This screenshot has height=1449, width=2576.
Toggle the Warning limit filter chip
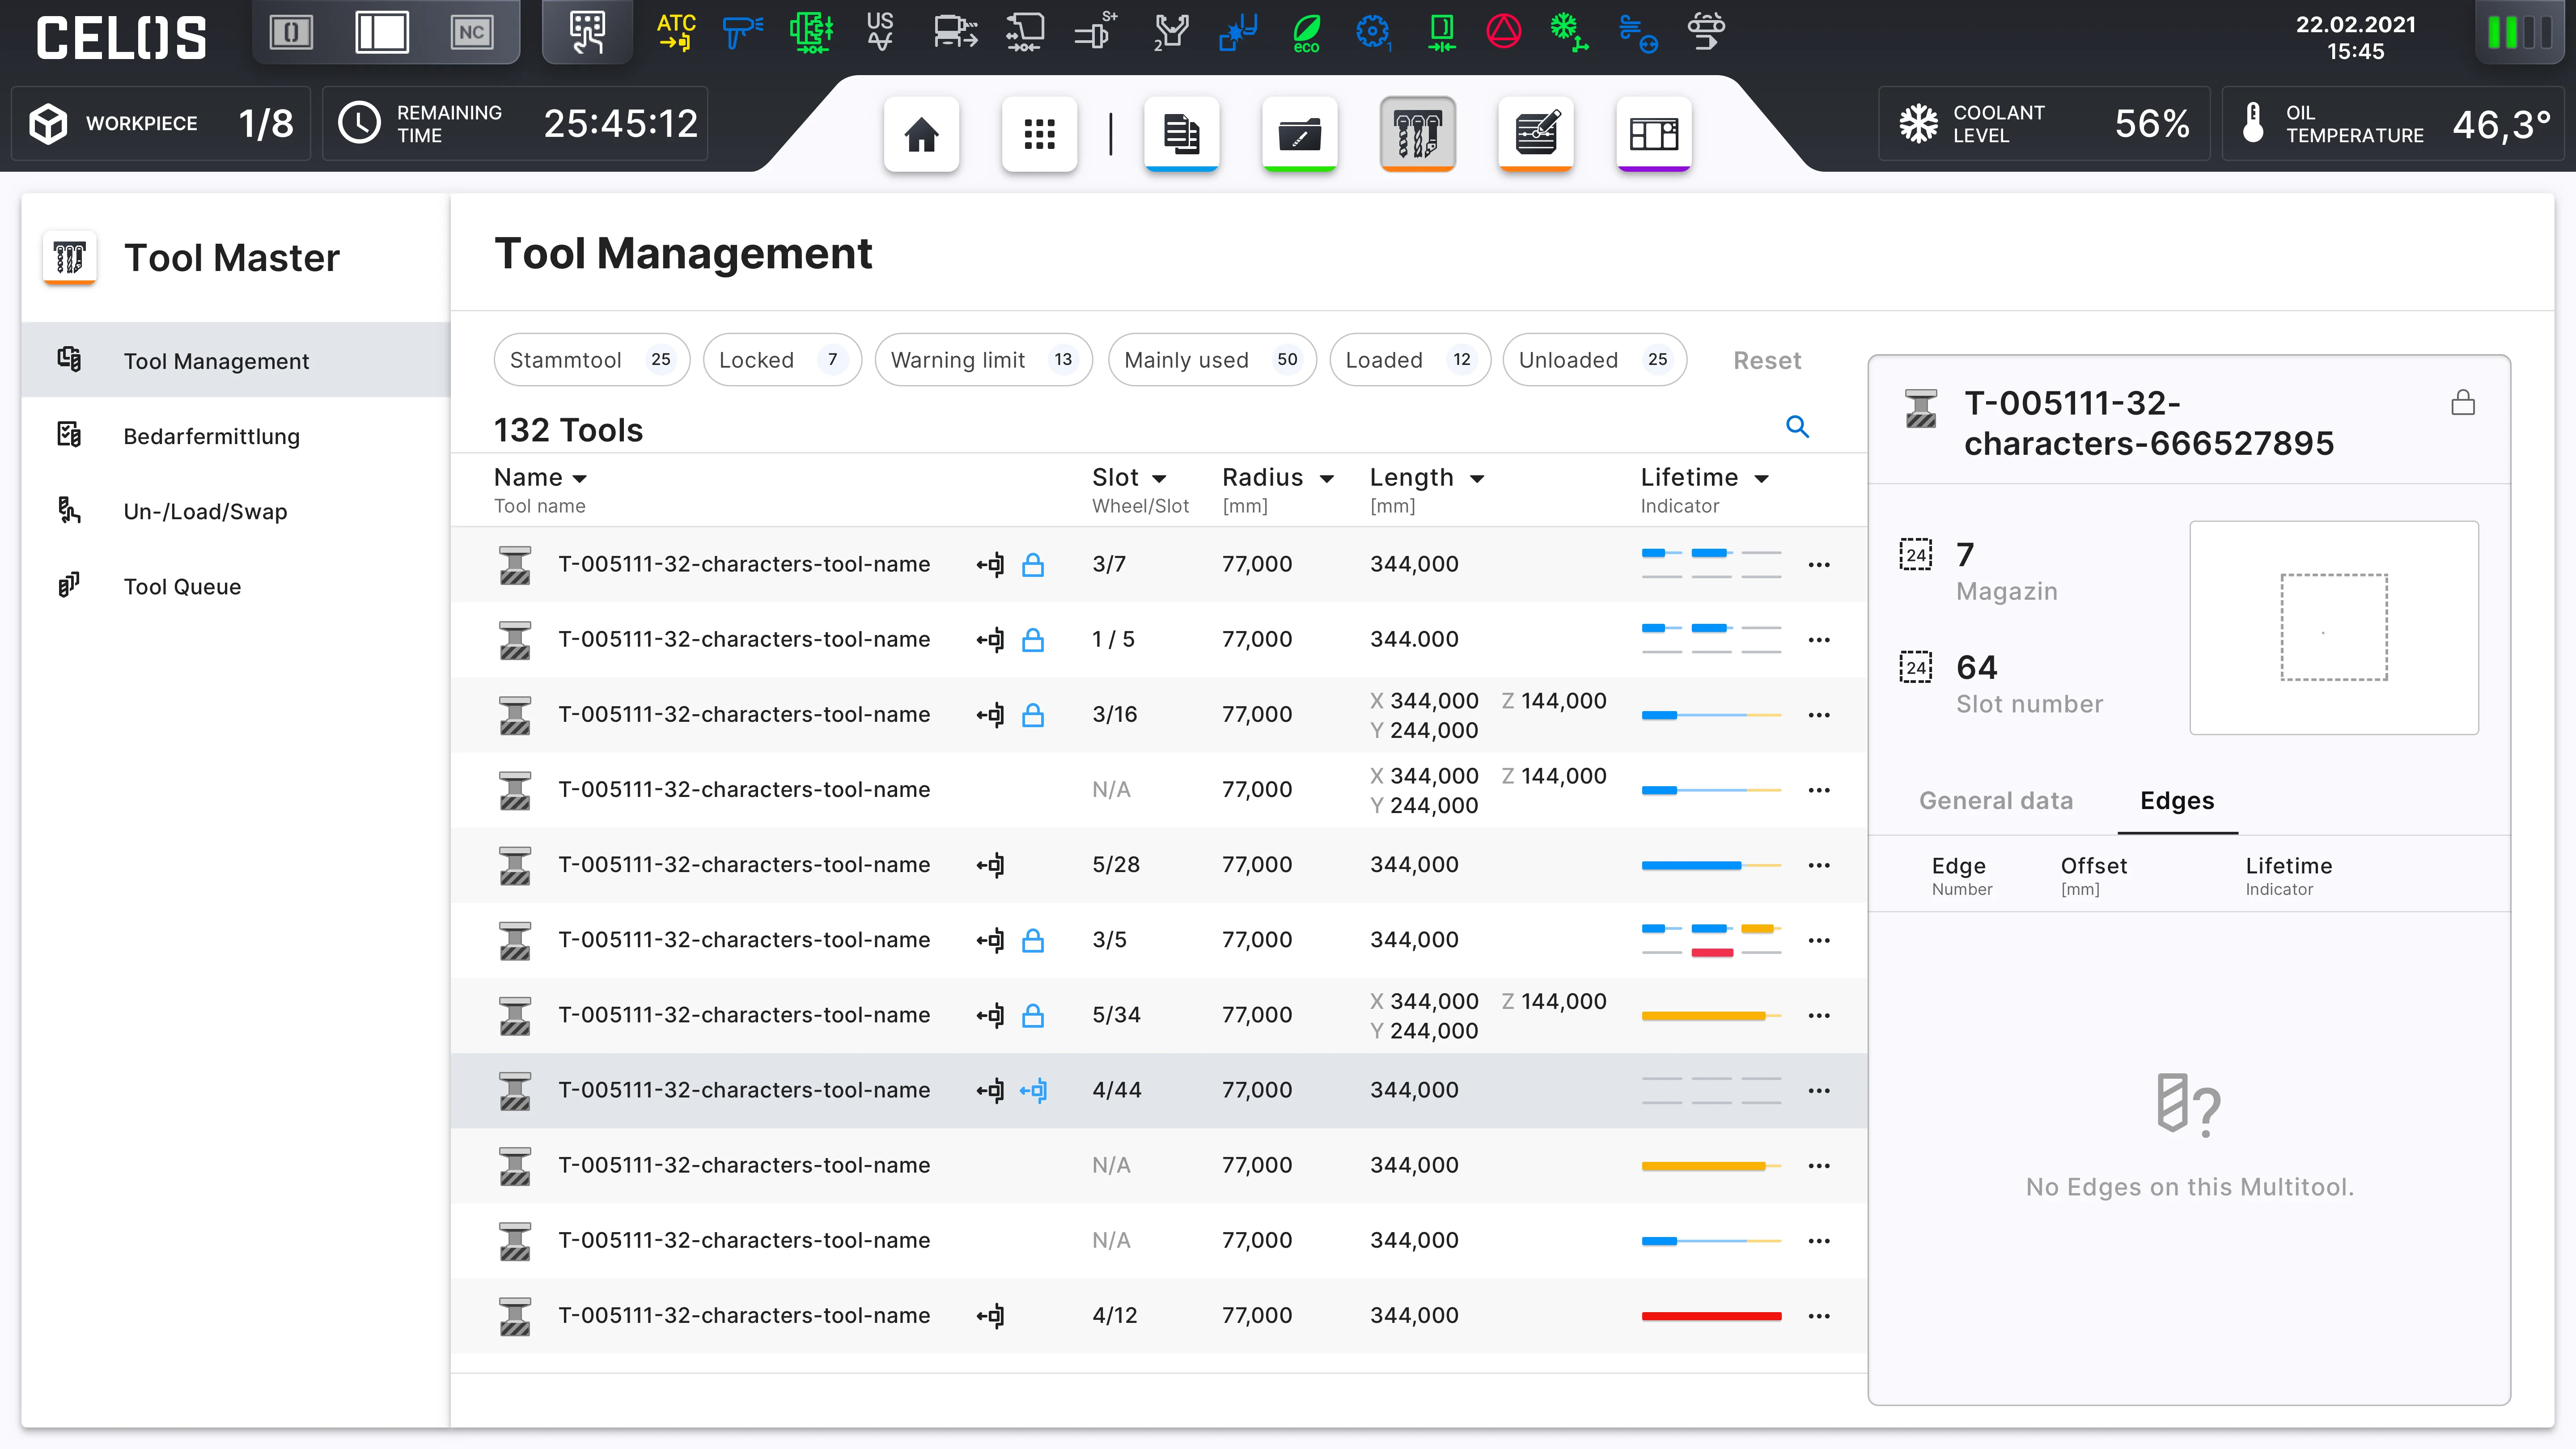click(x=983, y=360)
